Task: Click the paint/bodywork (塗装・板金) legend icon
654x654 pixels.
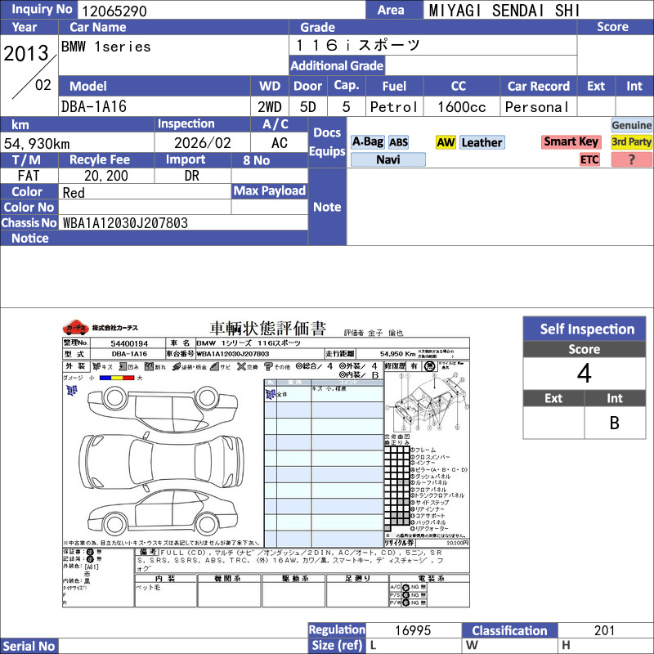Action: pos(177,366)
